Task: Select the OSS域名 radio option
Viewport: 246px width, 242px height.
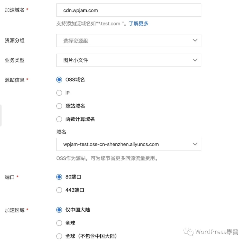Action: pos(59,80)
